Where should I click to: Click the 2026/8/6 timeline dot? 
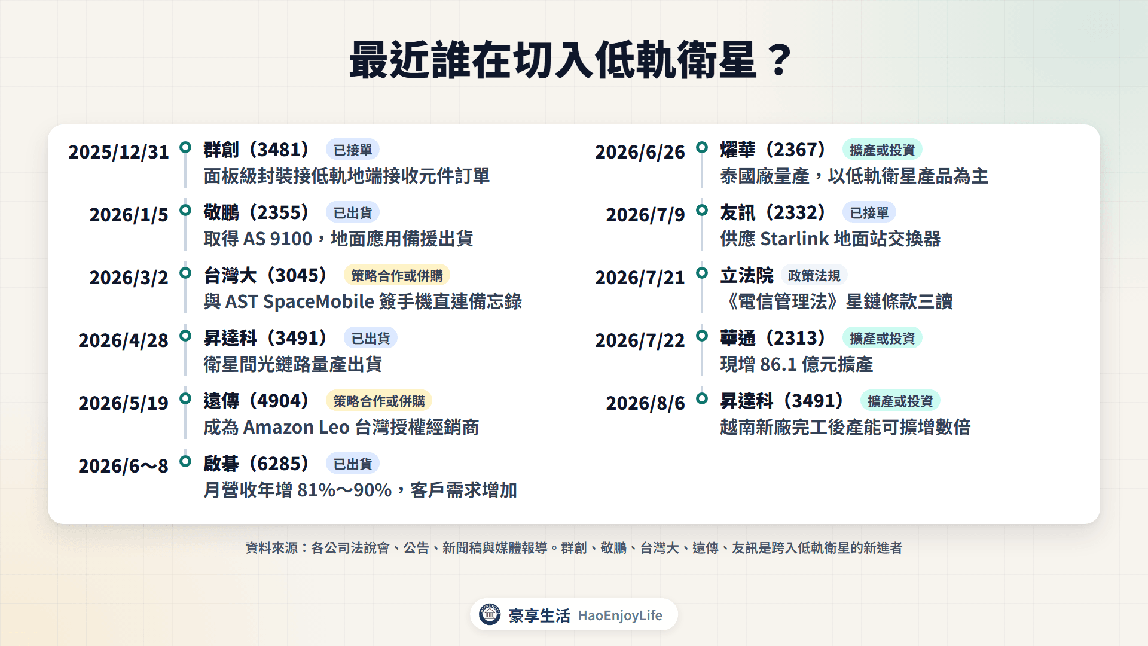(702, 398)
